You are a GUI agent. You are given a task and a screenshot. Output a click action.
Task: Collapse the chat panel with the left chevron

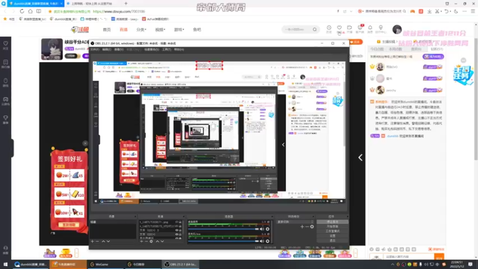tap(360, 157)
